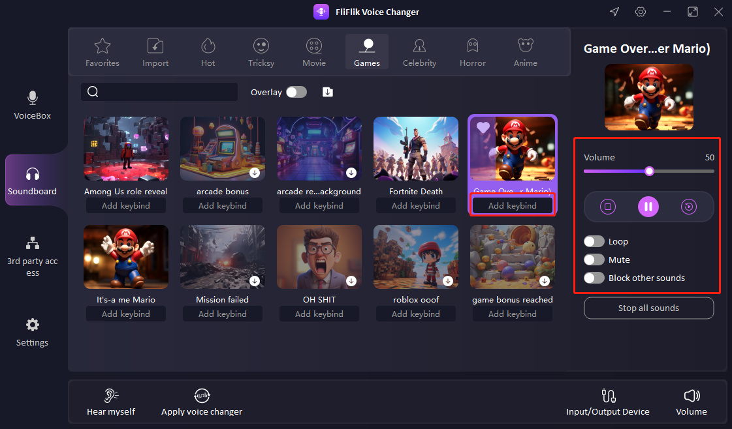732x429 pixels.
Task: Click Stop all sounds
Action: [x=648, y=308]
